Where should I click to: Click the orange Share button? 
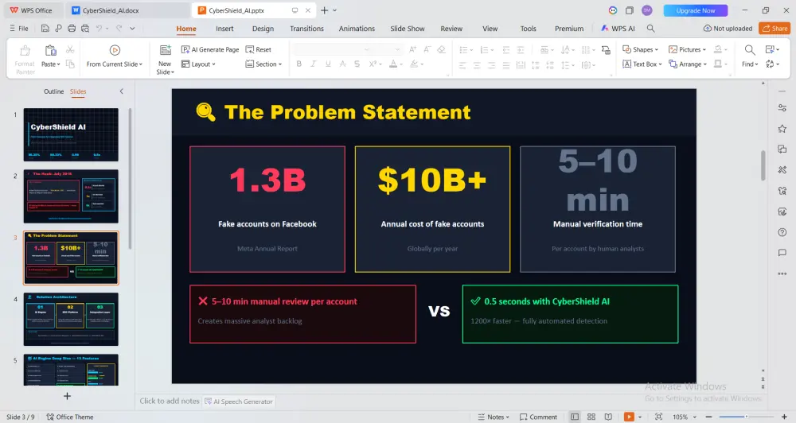click(775, 29)
